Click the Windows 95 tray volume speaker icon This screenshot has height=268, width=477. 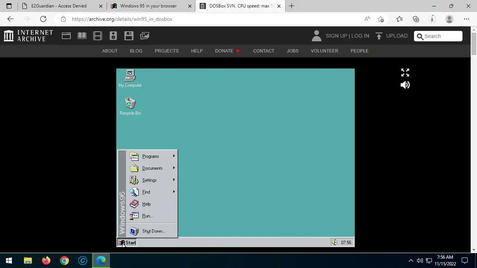click(334, 243)
